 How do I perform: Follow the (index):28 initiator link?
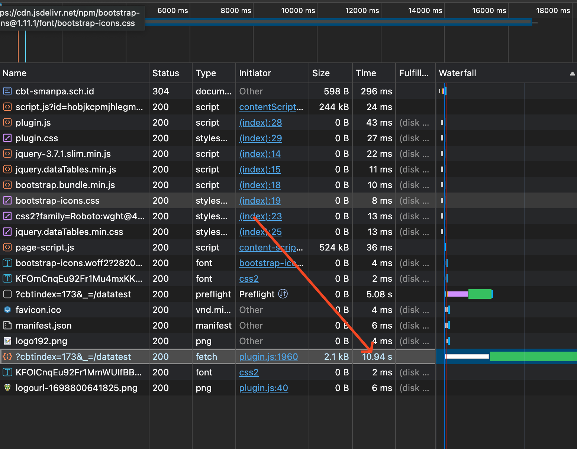260,122
